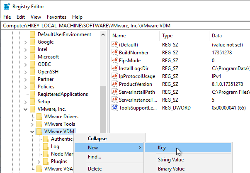Click the folder icon beside Setup

tap(32, 102)
